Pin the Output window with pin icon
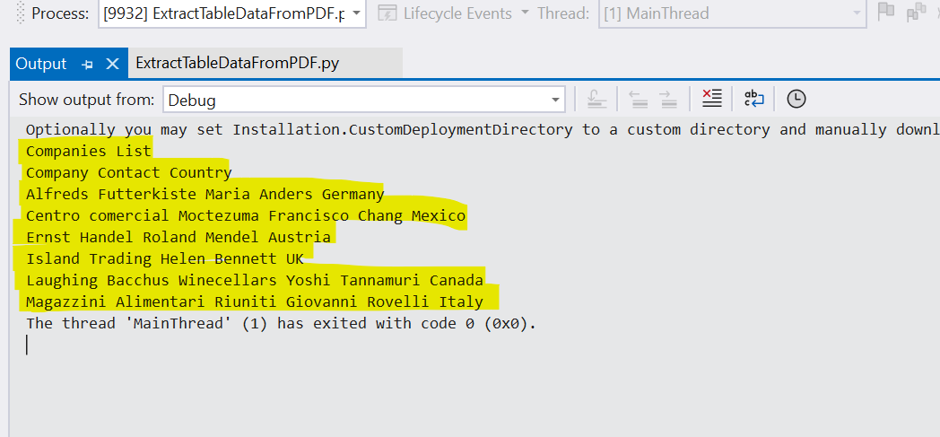940x437 pixels. coord(88,64)
